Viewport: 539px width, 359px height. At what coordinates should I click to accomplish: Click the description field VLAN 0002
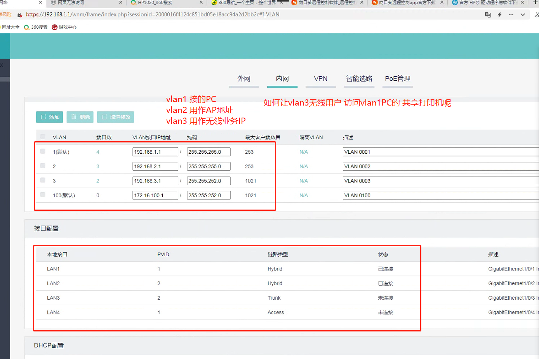[441, 166]
